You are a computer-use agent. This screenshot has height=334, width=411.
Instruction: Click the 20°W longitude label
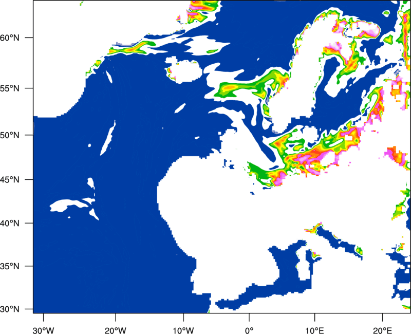click(115, 330)
